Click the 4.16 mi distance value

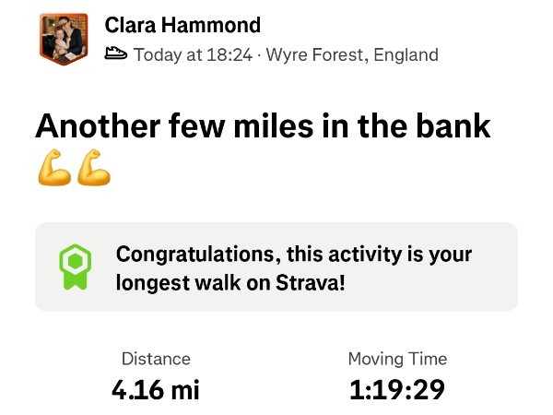pyautogui.click(x=155, y=389)
